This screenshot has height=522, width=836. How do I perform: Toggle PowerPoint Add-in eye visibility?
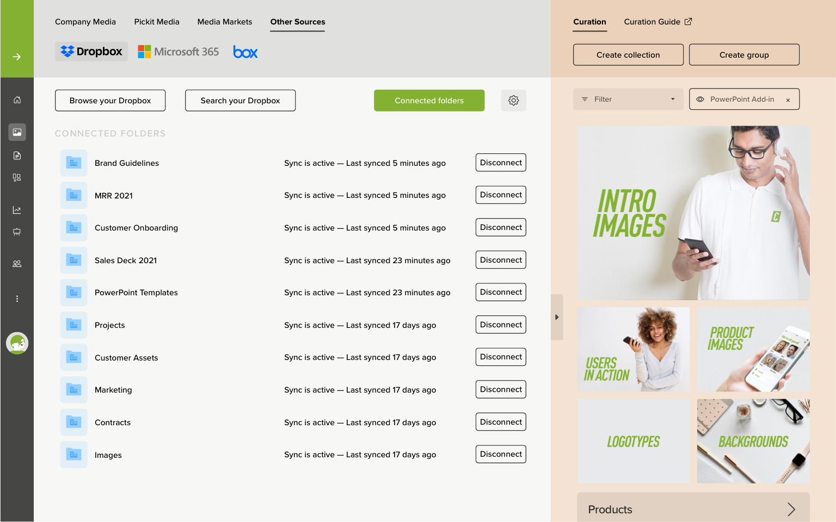coord(700,100)
